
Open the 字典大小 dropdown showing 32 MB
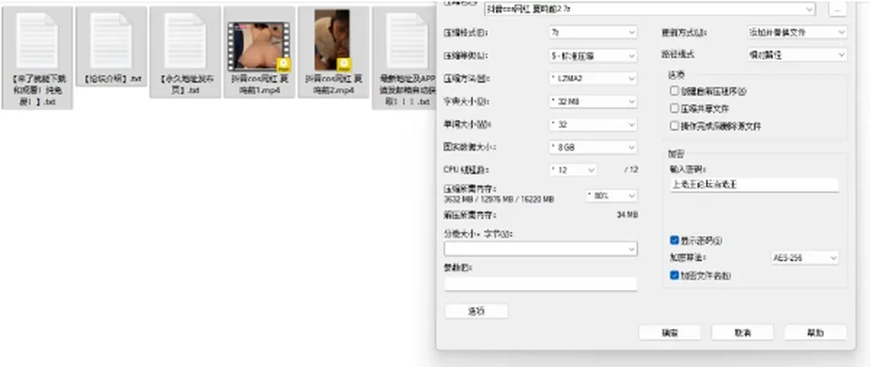(x=593, y=102)
